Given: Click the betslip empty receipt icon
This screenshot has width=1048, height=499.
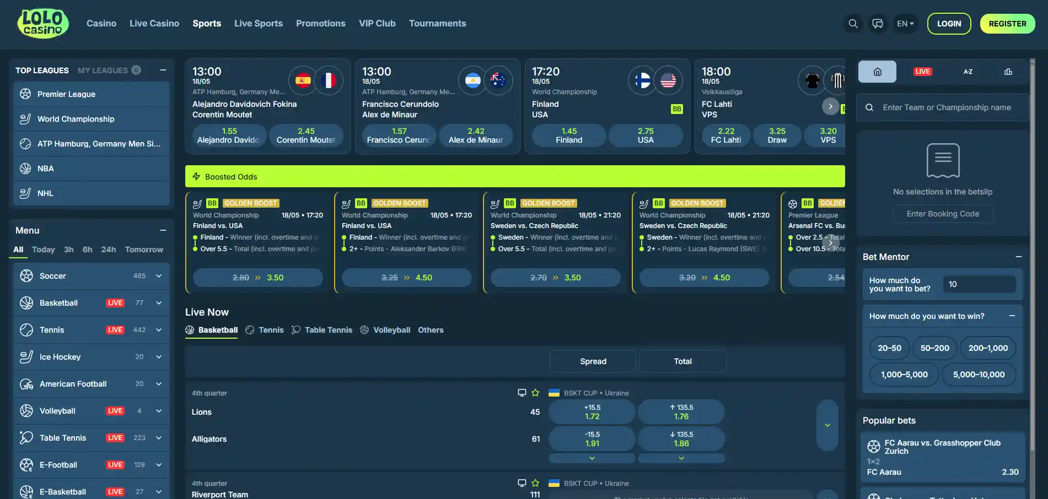Looking at the screenshot, I should [x=943, y=160].
